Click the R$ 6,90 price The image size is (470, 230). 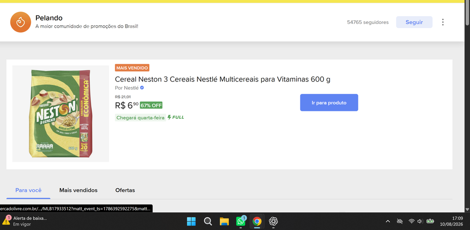(127, 105)
